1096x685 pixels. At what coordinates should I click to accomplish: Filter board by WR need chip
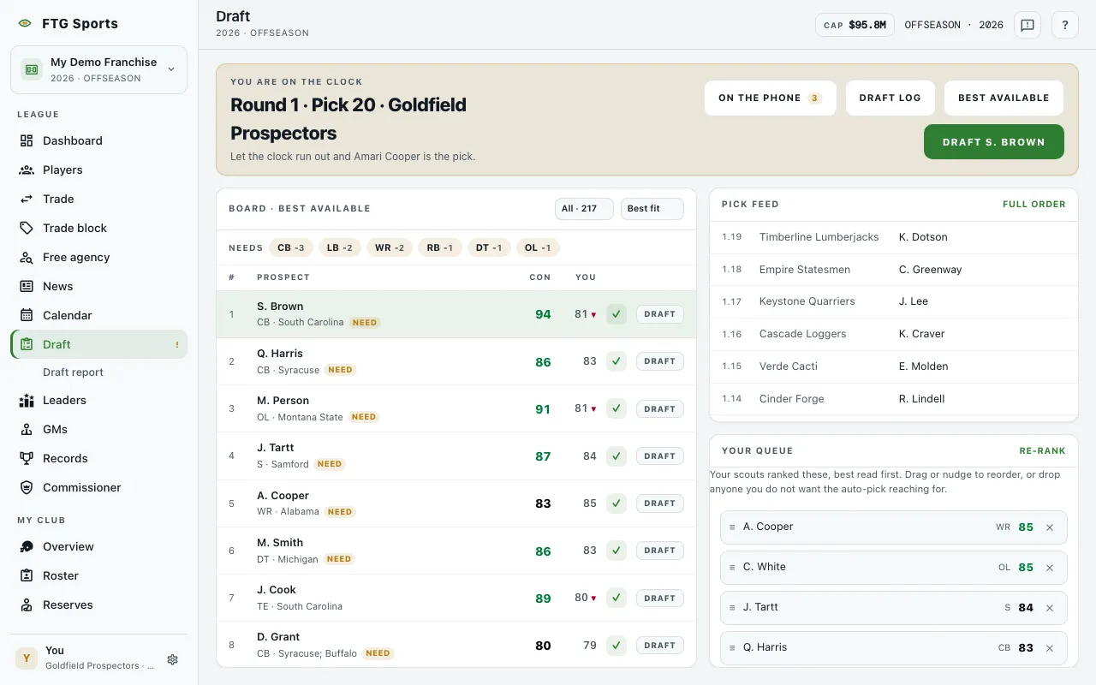point(390,247)
